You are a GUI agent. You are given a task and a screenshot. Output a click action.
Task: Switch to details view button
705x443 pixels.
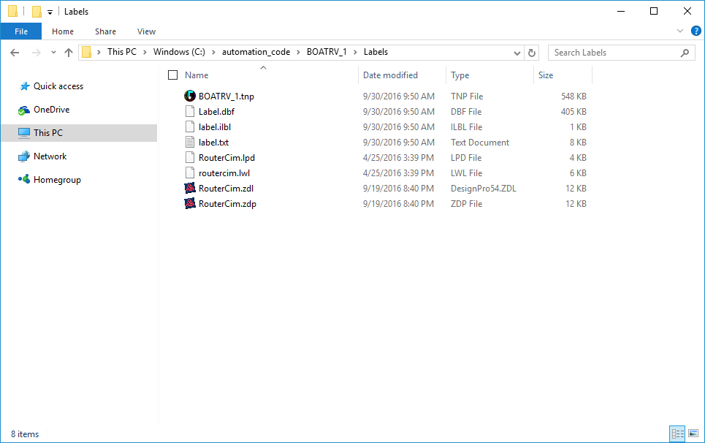coord(677,433)
